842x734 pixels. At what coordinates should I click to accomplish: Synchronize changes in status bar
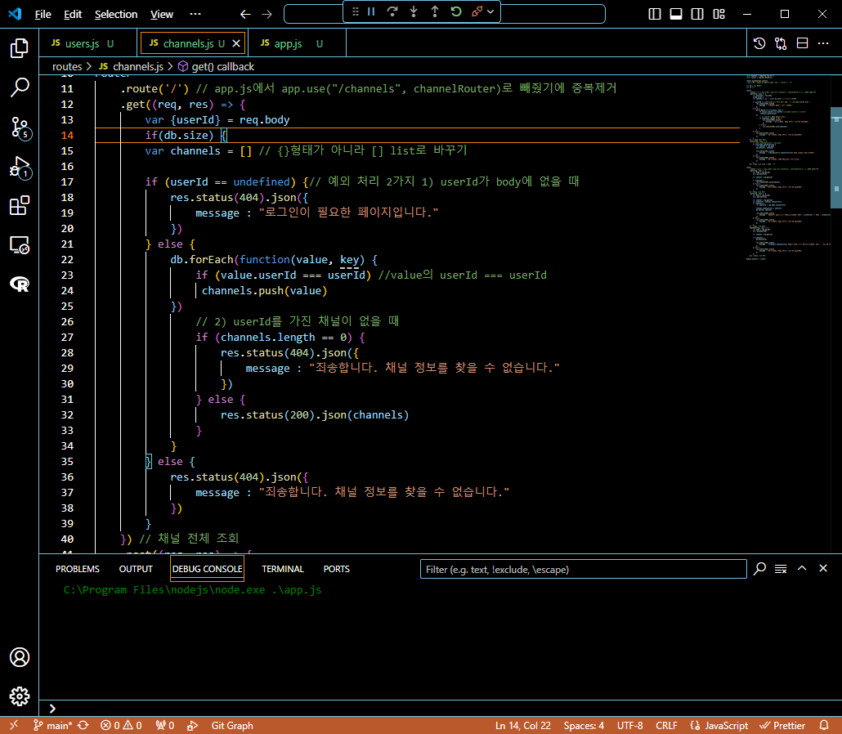[83, 725]
